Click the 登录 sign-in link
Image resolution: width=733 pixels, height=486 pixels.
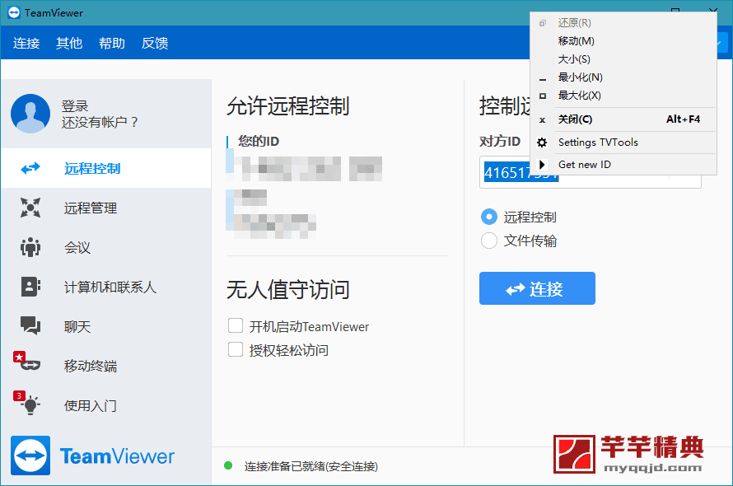(x=75, y=105)
